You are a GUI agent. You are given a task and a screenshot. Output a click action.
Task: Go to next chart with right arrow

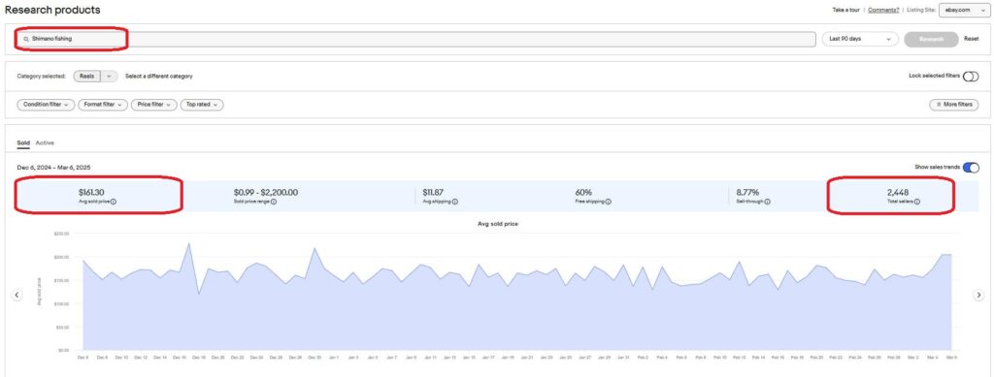[978, 296]
